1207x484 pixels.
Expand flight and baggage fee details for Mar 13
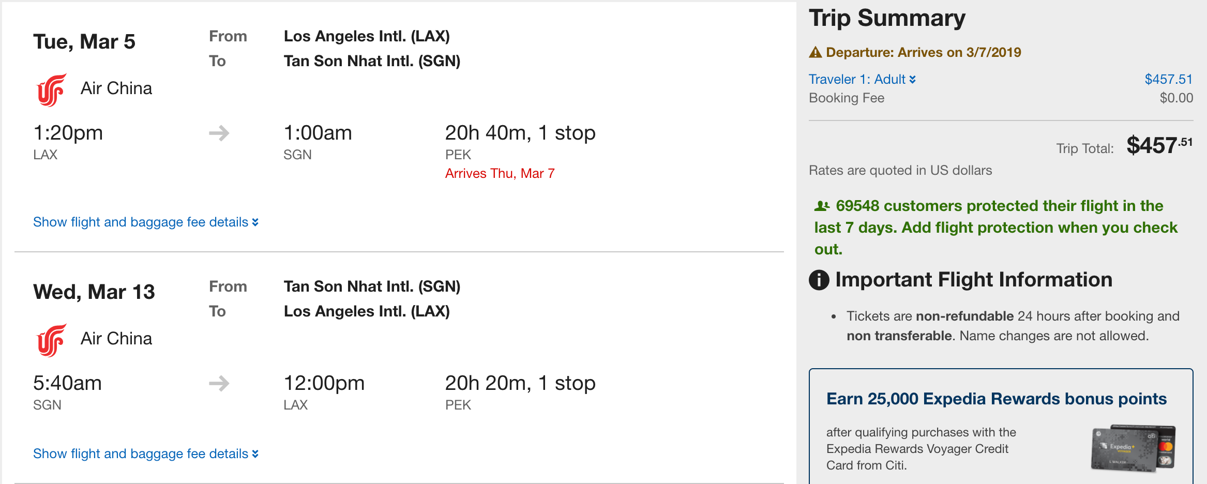point(145,454)
